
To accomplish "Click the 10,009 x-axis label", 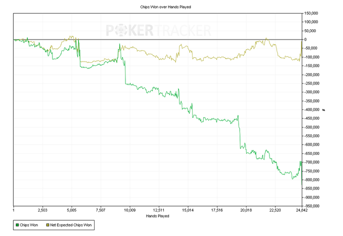I will click(x=130, y=210).
